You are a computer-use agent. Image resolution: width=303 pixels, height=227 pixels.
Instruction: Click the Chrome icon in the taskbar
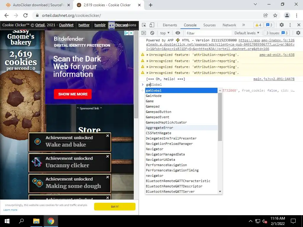[51, 221]
